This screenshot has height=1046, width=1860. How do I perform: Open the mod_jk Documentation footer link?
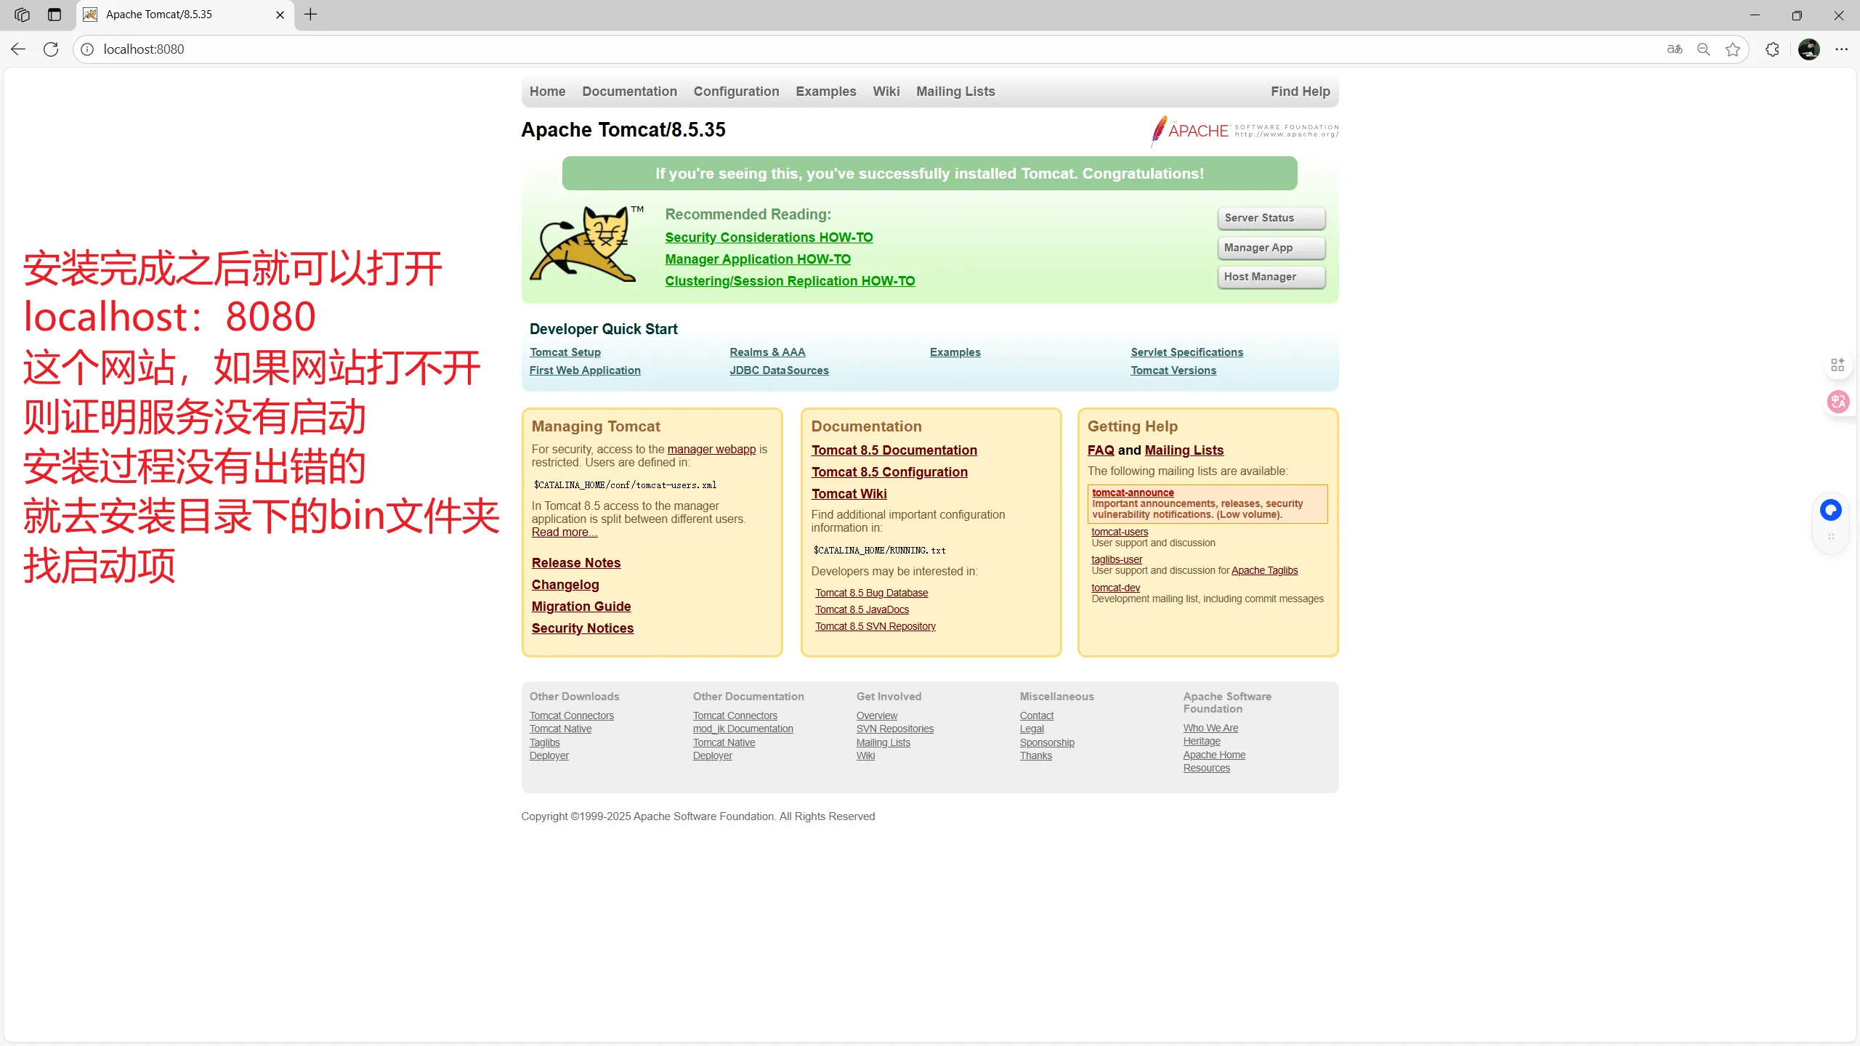pos(743,729)
